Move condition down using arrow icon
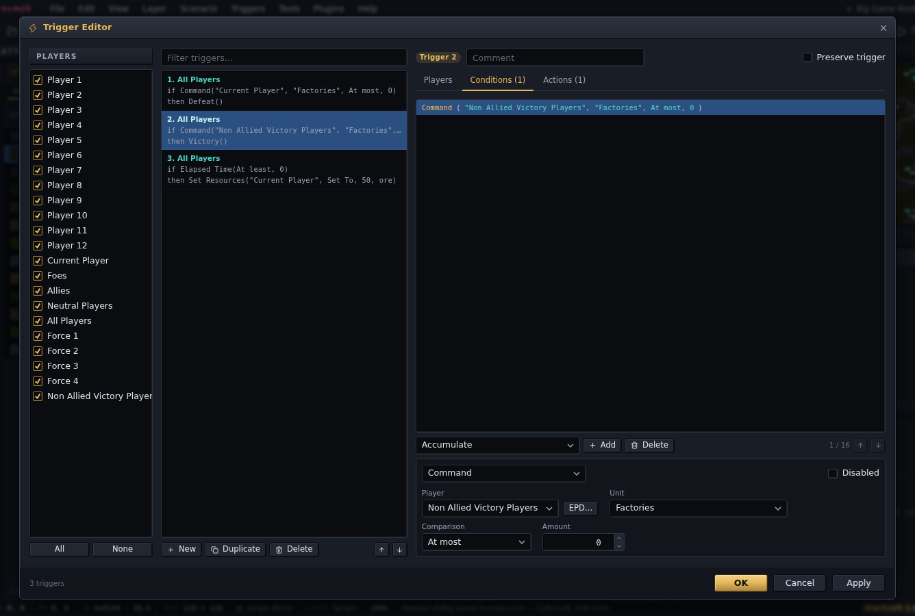915x616 pixels. coord(878,446)
